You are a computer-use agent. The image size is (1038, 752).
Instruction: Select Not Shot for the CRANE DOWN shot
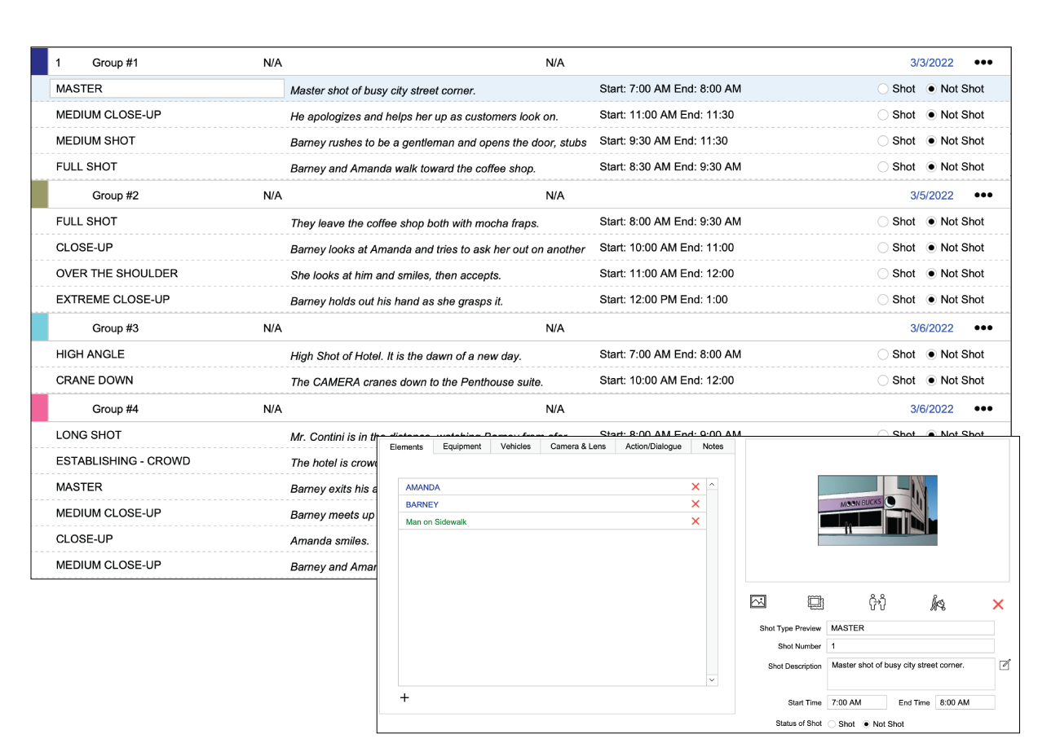click(933, 380)
